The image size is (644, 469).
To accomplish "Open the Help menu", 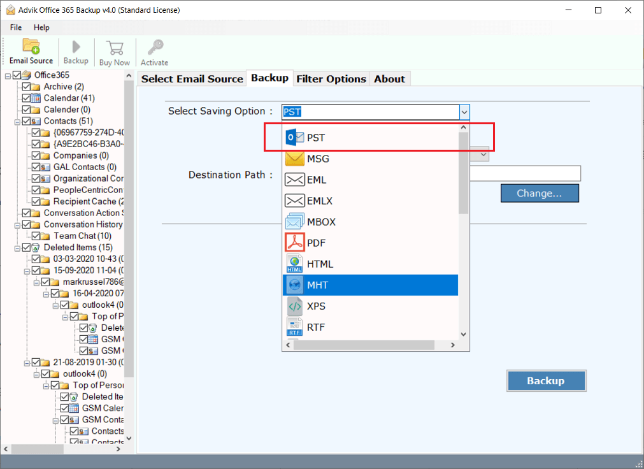I will coord(41,27).
